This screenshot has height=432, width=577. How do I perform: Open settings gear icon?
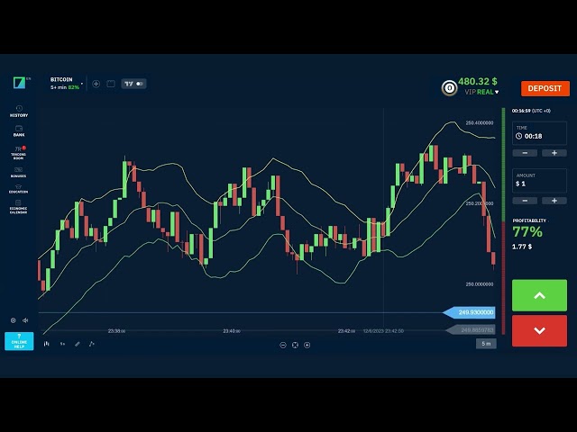pos(14,320)
